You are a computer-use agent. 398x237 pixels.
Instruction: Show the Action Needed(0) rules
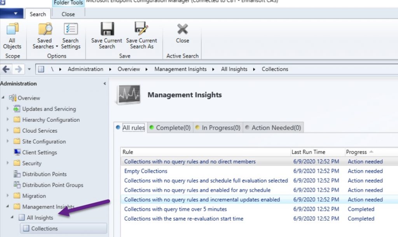276,128
